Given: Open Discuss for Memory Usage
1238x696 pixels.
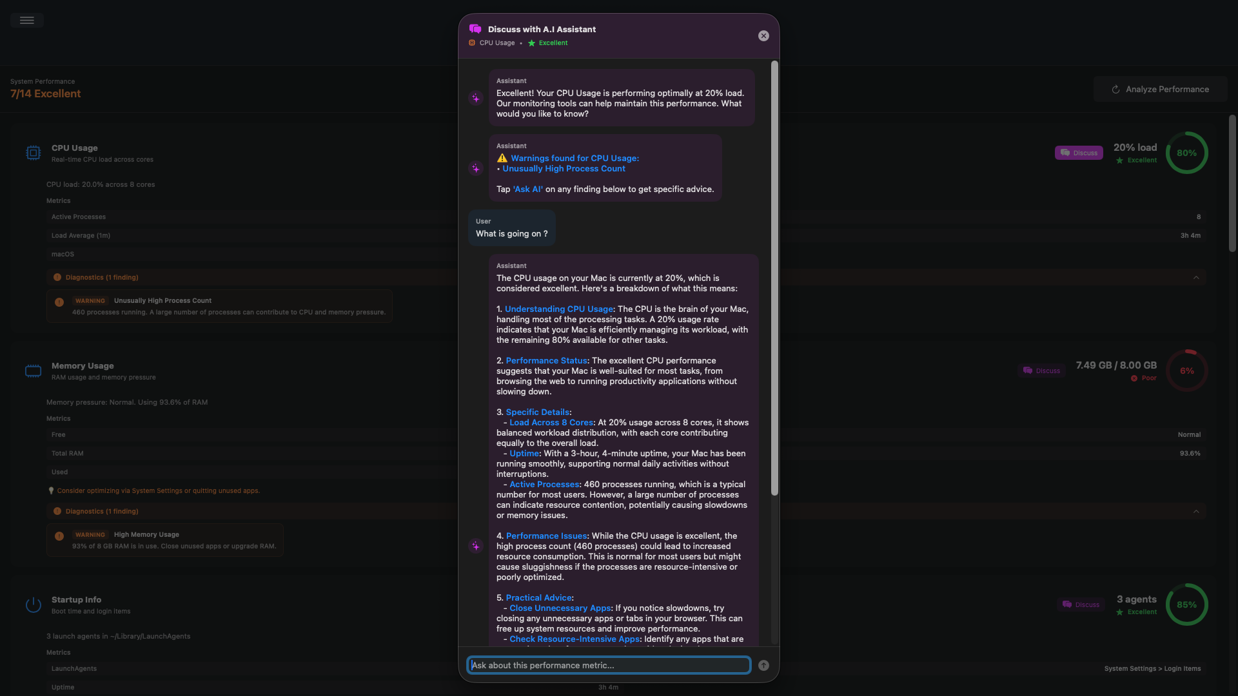Looking at the screenshot, I should click(x=1041, y=371).
